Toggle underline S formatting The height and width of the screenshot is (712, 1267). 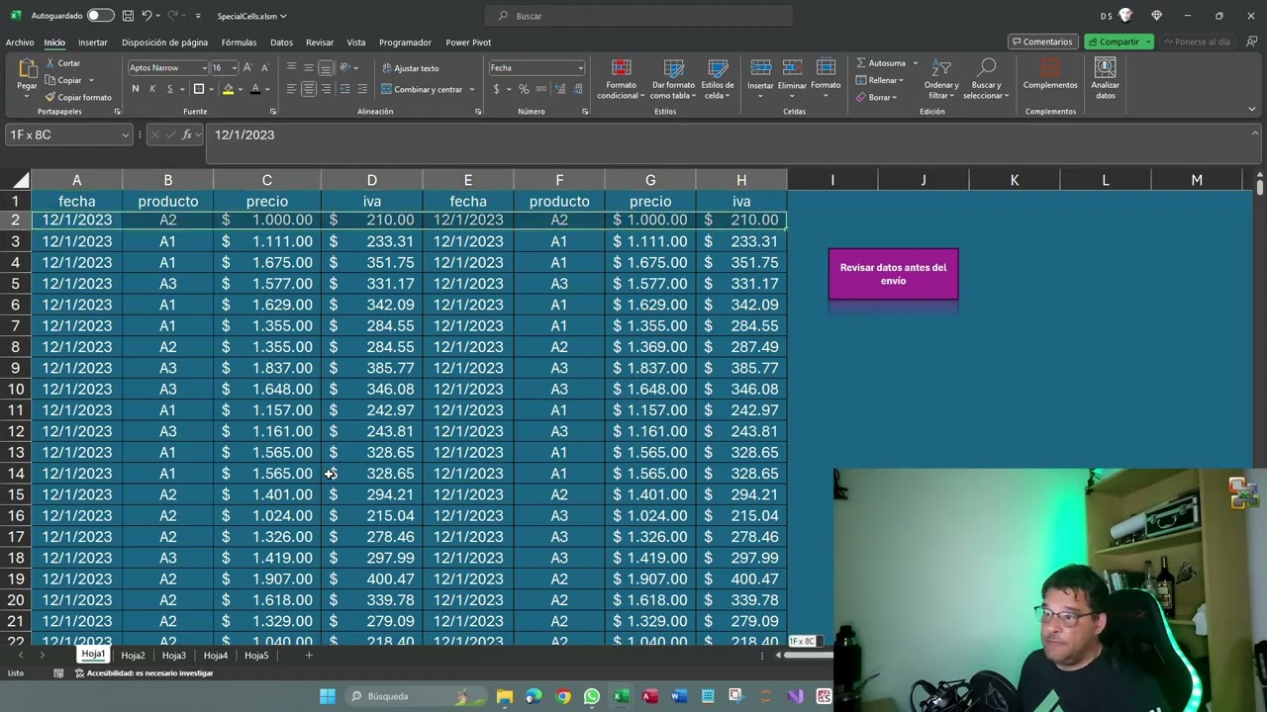point(169,89)
